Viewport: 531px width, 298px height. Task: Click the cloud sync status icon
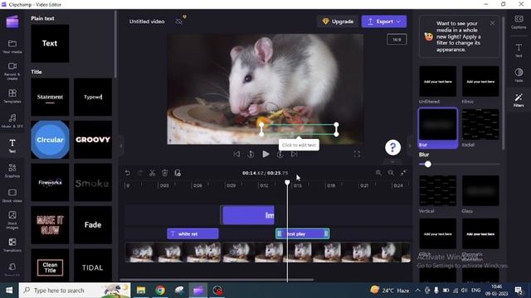[179, 22]
